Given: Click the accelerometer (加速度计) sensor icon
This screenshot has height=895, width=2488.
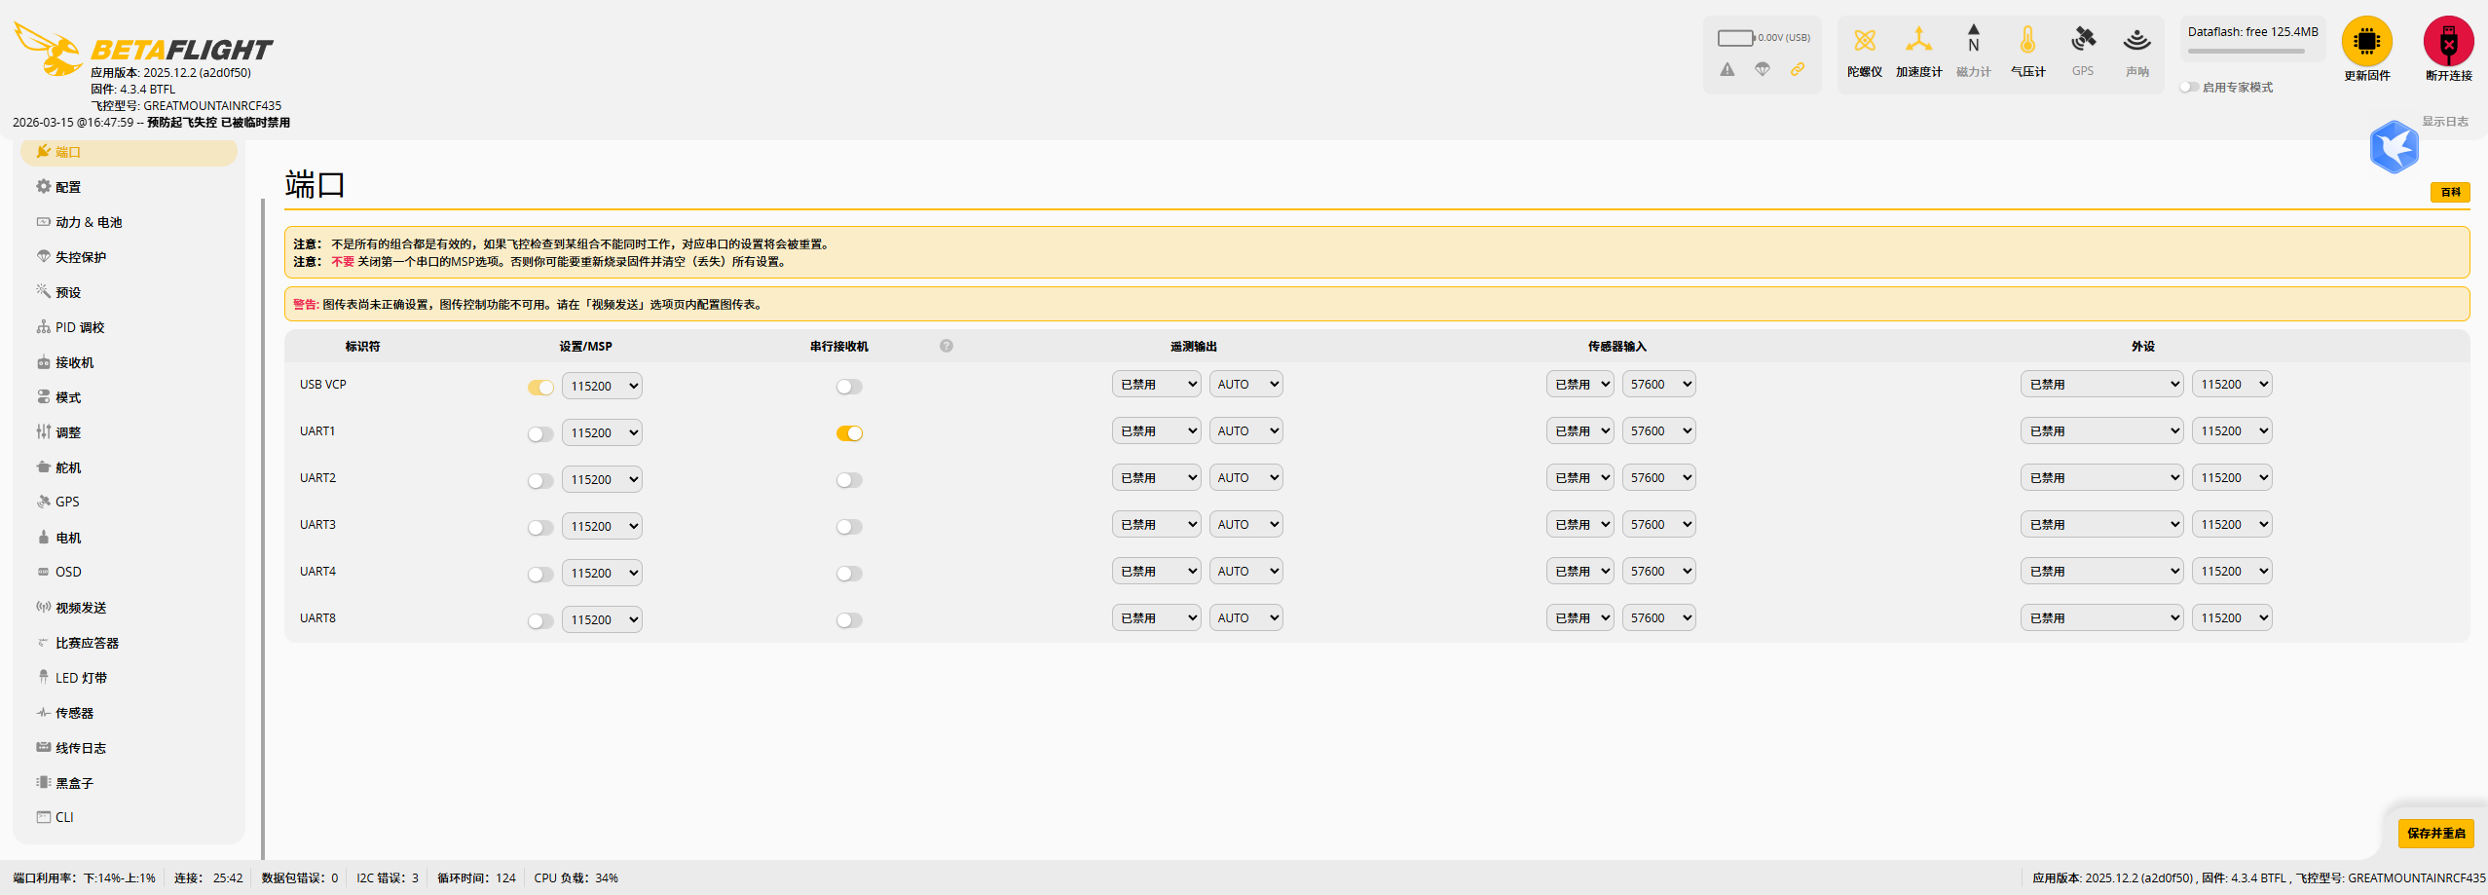Looking at the screenshot, I should click(1918, 40).
